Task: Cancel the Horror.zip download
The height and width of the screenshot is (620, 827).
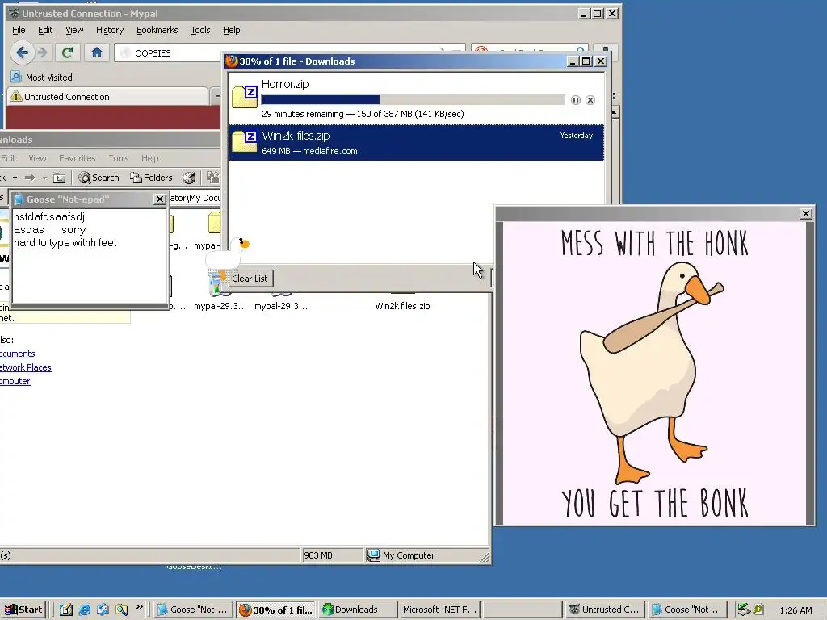Action: pyautogui.click(x=590, y=100)
